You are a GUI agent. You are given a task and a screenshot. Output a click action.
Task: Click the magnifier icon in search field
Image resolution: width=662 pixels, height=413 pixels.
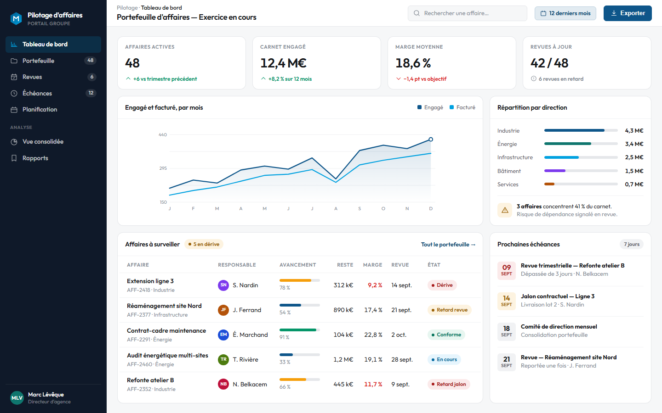click(417, 13)
